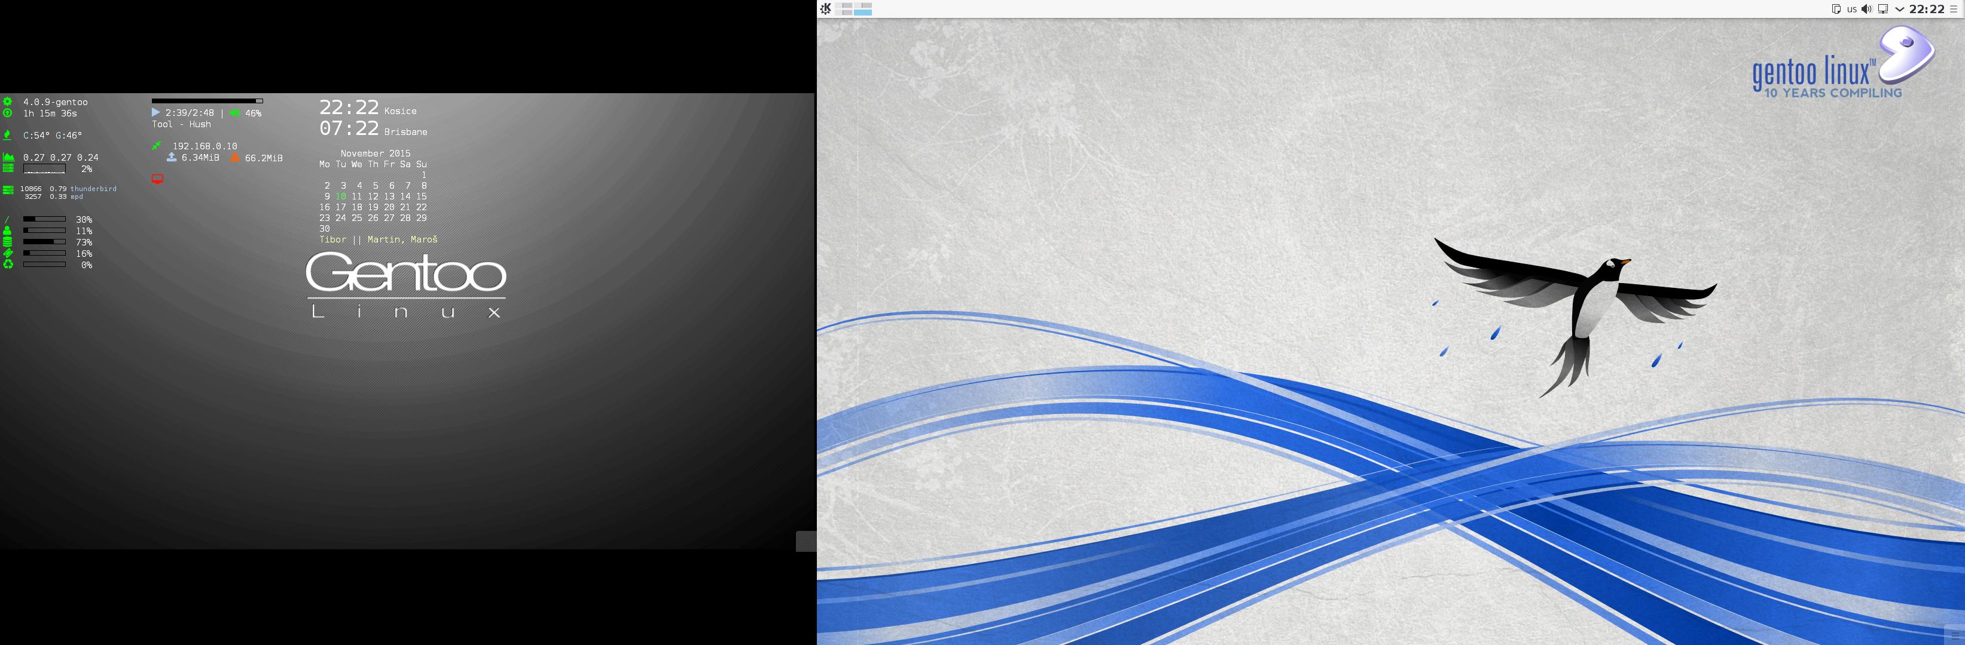Click the red monitor icon
Viewport: 1965px width, 645px height.
coord(157,180)
